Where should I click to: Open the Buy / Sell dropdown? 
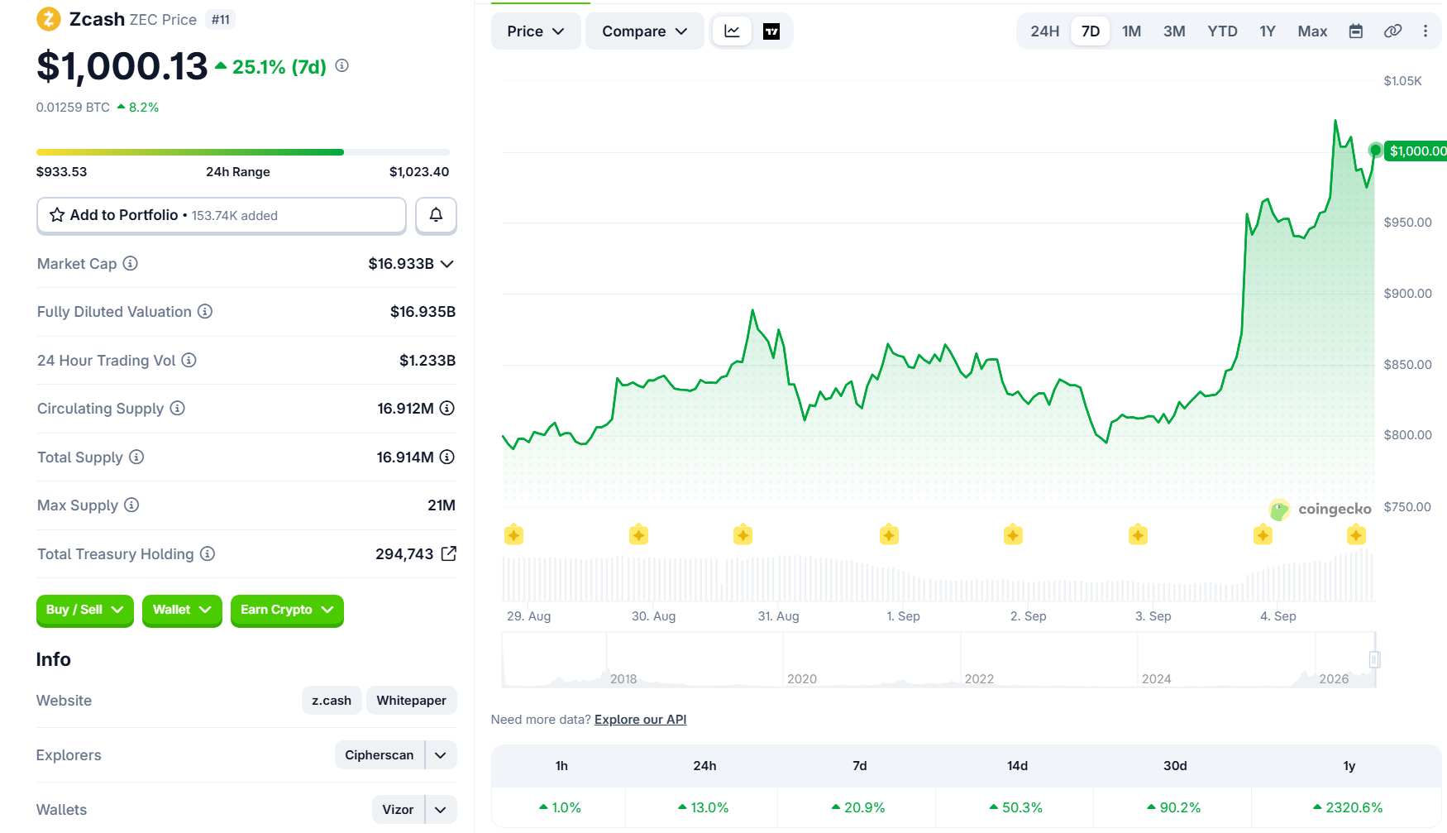[x=84, y=610]
